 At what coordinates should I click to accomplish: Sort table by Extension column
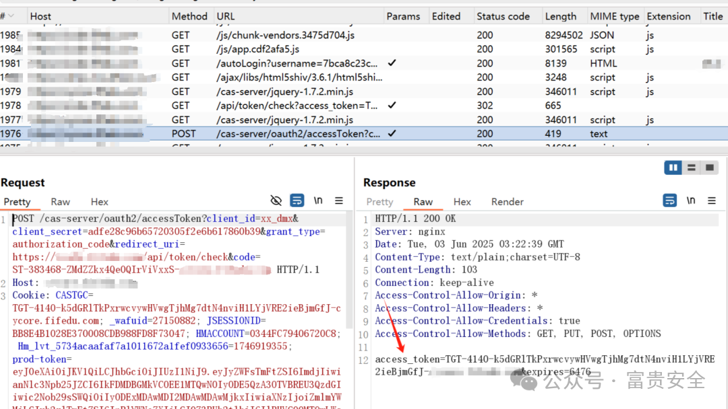tap(668, 16)
